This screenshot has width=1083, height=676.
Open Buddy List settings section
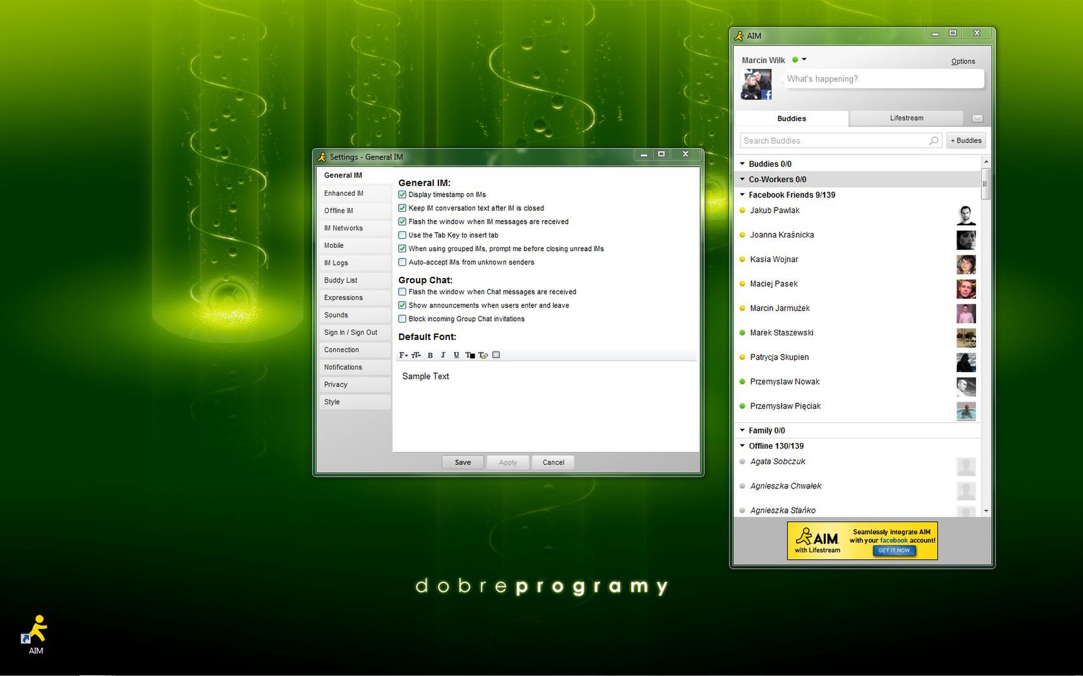click(355, 280)
